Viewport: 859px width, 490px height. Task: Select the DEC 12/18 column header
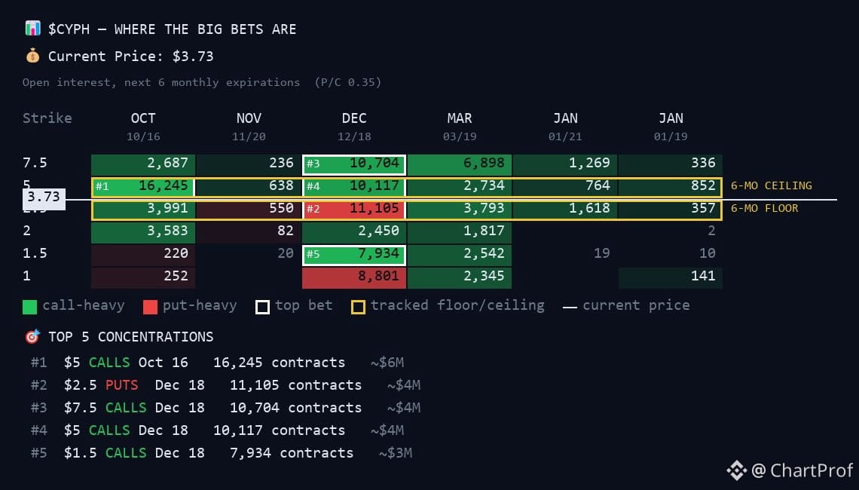point(354,127)
